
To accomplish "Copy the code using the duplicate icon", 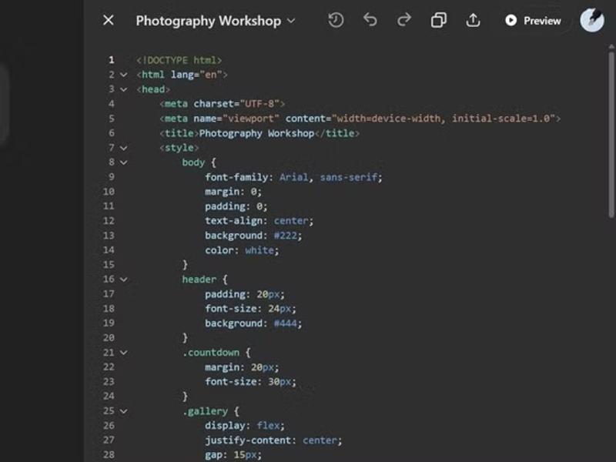I will coord(438,21).
